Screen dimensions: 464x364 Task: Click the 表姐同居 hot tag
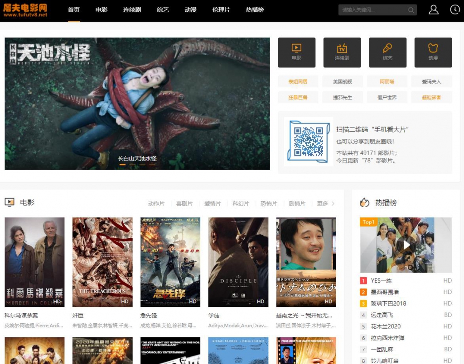[298, 81]
